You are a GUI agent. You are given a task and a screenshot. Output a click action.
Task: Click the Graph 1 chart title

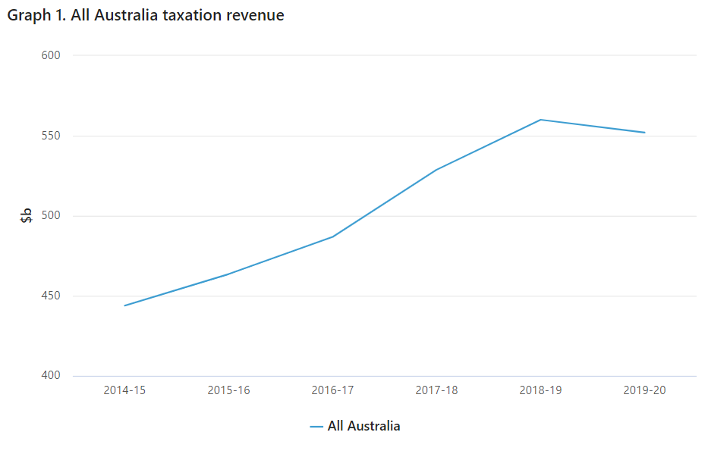tap(145, 15)
